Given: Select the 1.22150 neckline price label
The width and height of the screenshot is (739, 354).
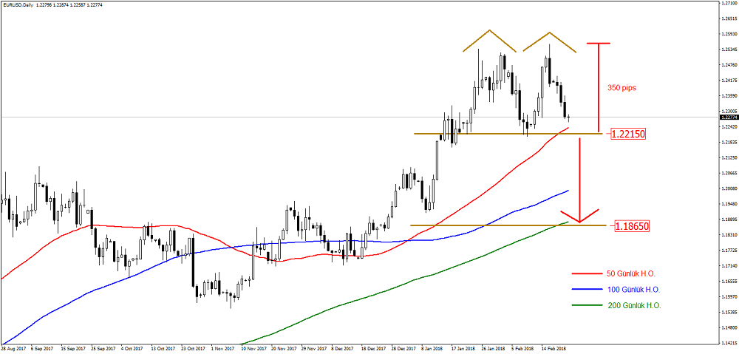Looking at the screenshot, I should point(628,135).
